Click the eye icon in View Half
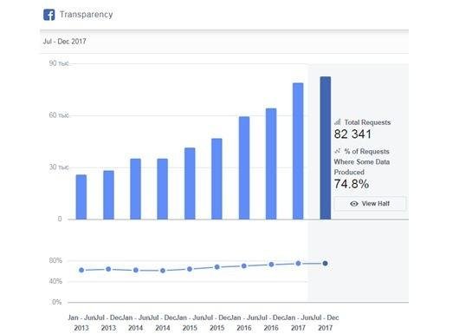The width and height of the screenshot is (472, 334). [x=354, y=204]
